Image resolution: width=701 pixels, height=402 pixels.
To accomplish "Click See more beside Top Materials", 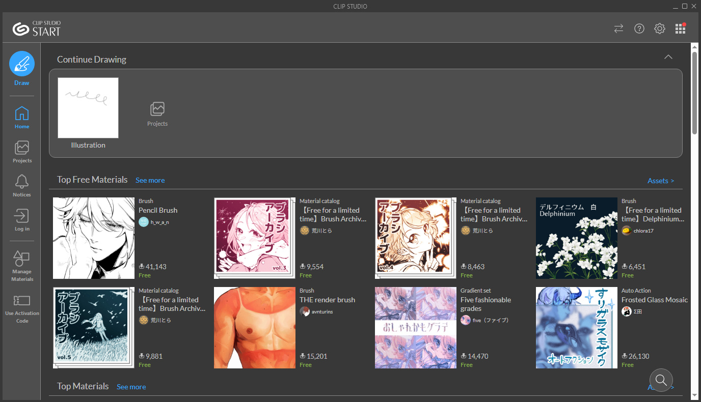I will point(131,387).
